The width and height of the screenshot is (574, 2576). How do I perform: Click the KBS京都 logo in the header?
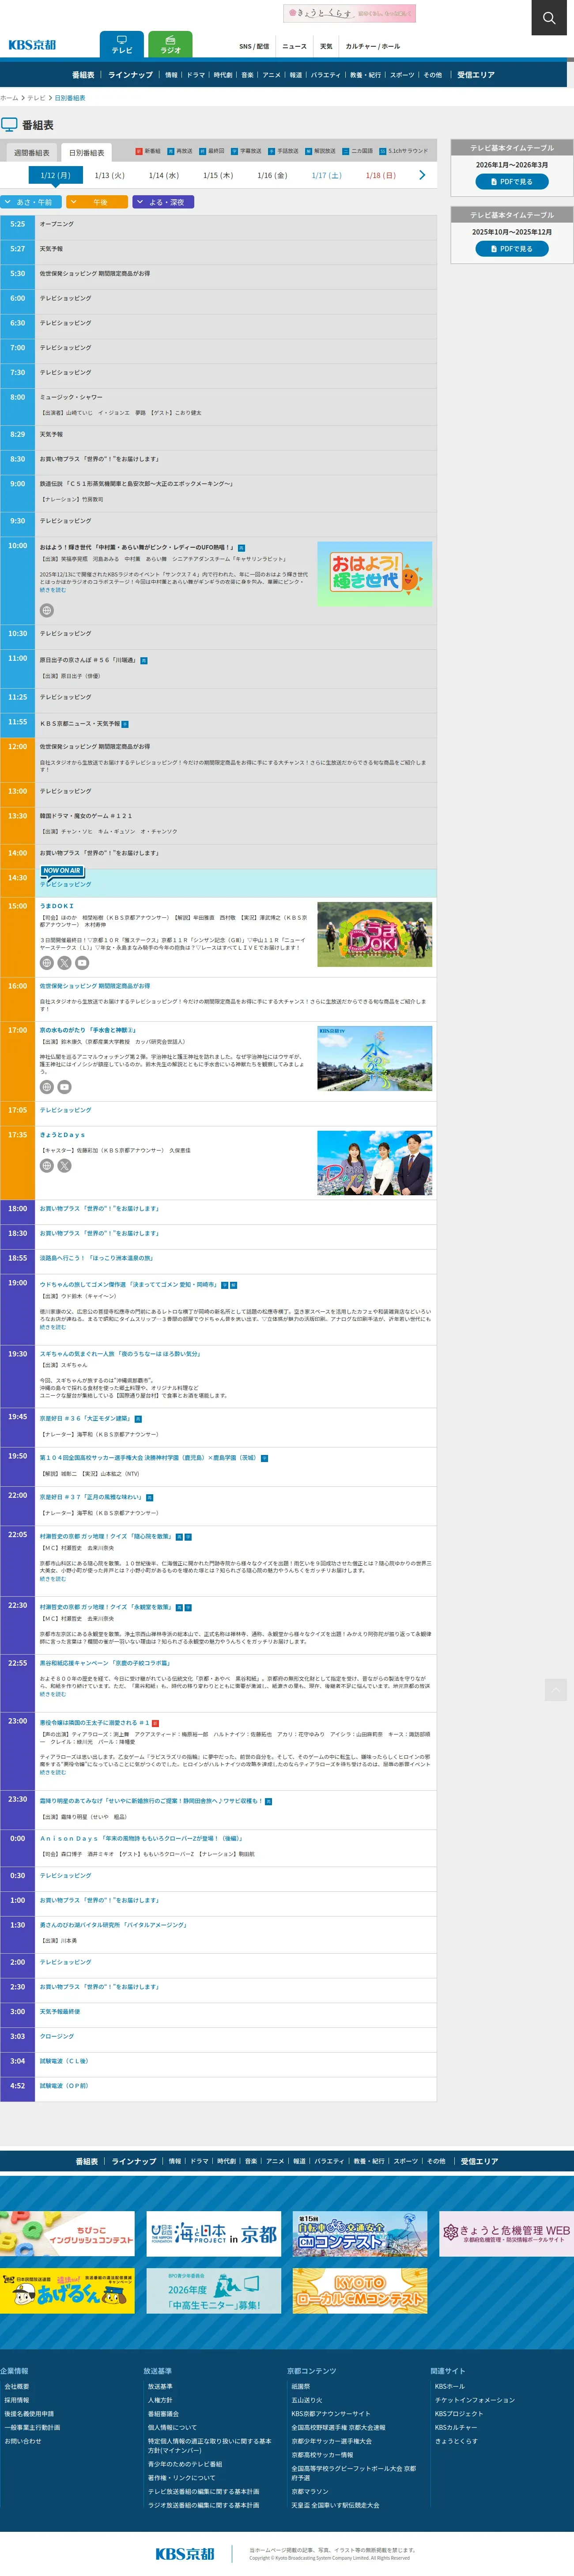coord(32,45)
